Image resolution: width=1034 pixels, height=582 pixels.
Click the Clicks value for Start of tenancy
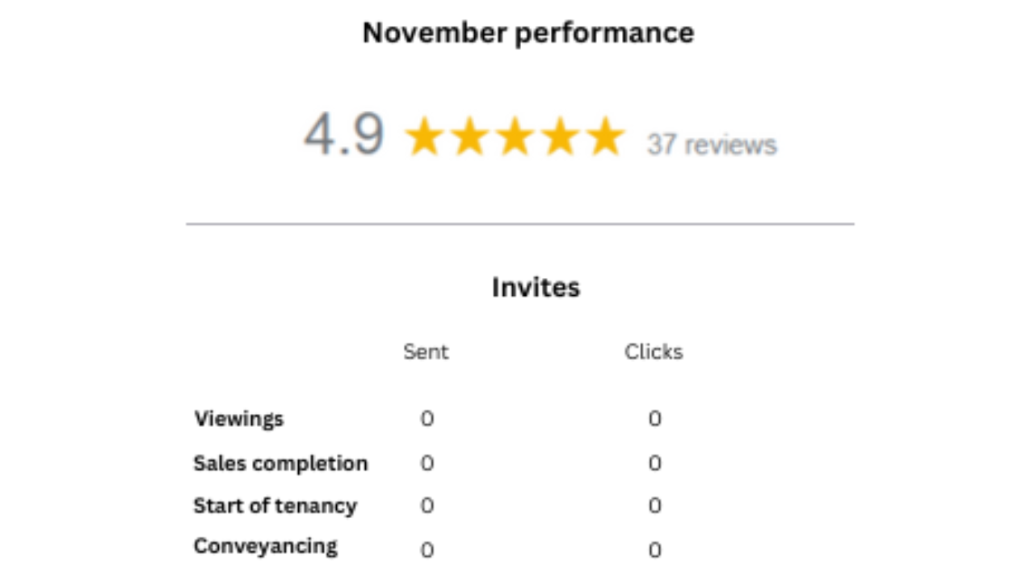point(654,506)
